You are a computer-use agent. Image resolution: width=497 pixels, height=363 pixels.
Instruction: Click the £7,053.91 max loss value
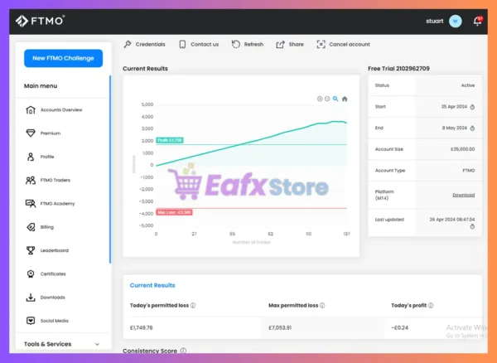tap(280, 328)
